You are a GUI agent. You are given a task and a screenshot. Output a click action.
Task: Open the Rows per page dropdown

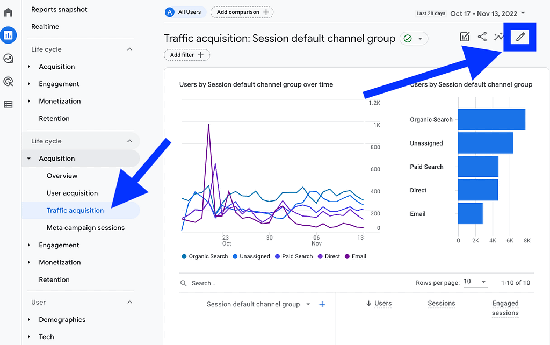(x=475, y=282)
